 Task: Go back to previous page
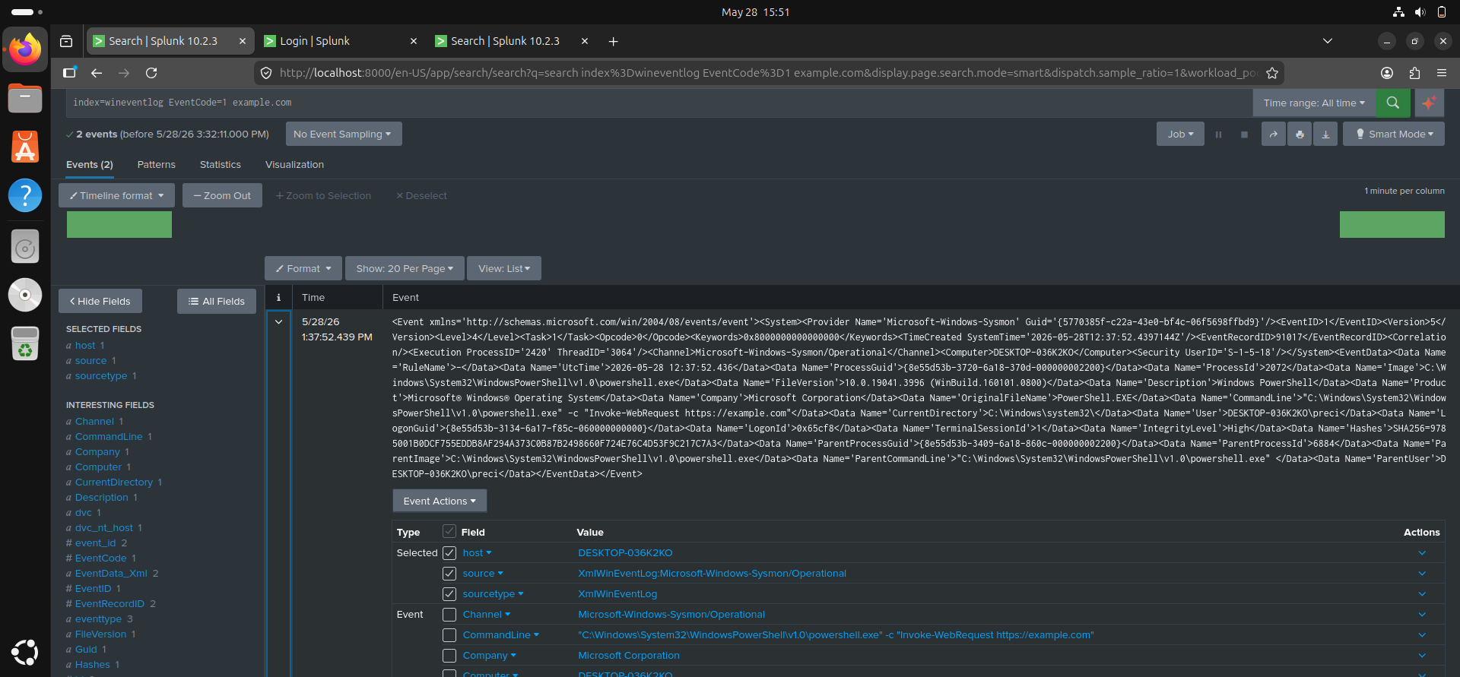coord(97,73)
